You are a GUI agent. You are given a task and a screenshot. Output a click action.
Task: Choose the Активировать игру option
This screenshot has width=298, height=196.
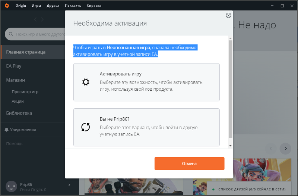tap(146, 82)
